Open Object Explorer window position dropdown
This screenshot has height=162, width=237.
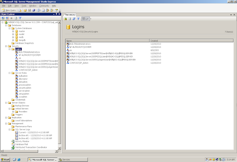pyautogui.click(x=54, y=14)
